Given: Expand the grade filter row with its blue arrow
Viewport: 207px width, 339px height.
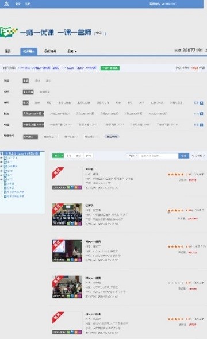Looking at the screenshot, I should [201, 125].
